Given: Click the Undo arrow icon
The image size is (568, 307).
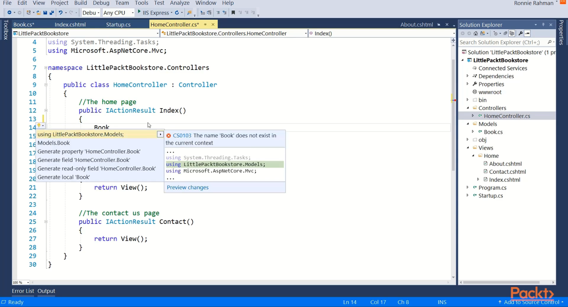Looking at the screenshot, I should pyautogui.click(x=61, y=13).
